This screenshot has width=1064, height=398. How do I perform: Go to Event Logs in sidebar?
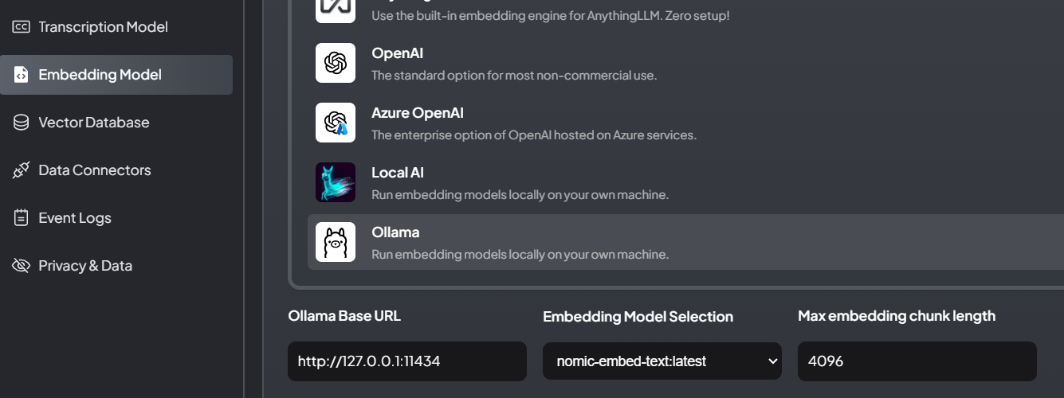click(74, 218)
